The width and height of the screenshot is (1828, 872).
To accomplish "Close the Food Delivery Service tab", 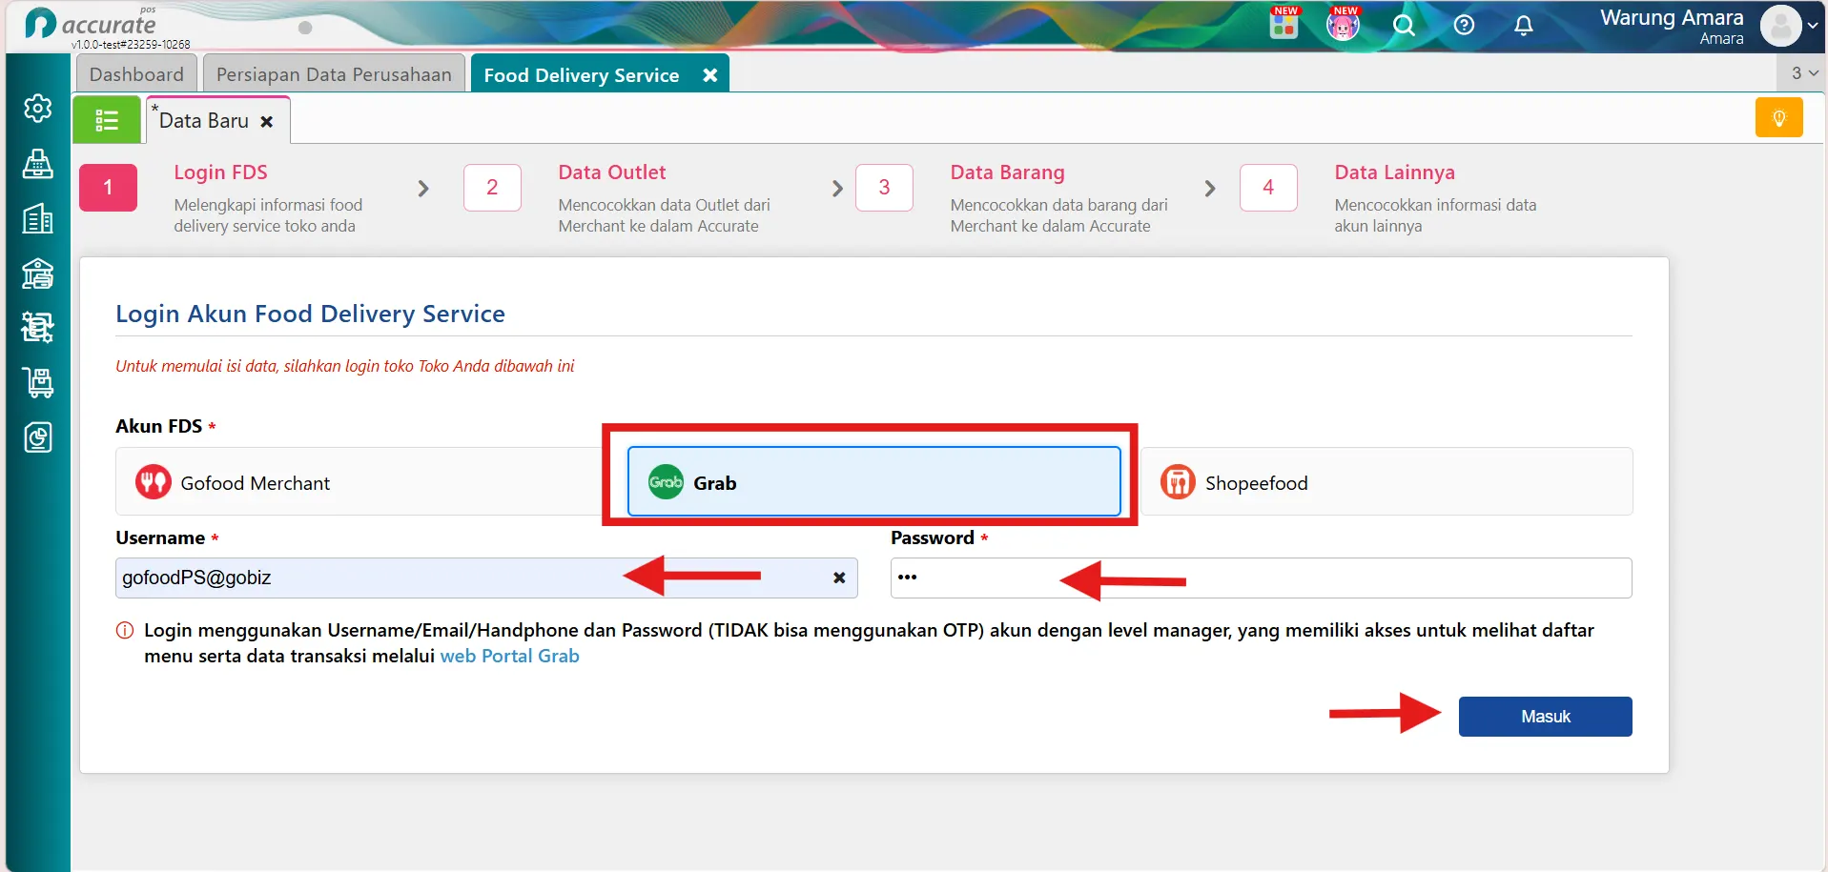I will coord(709,75).
